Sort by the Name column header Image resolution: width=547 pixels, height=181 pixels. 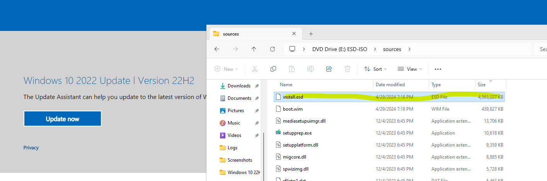tap(286, 85)
